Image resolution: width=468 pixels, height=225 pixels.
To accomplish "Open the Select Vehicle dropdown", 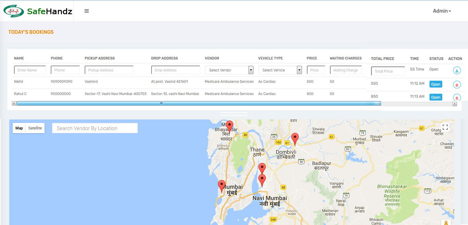I will click(280, 70).
